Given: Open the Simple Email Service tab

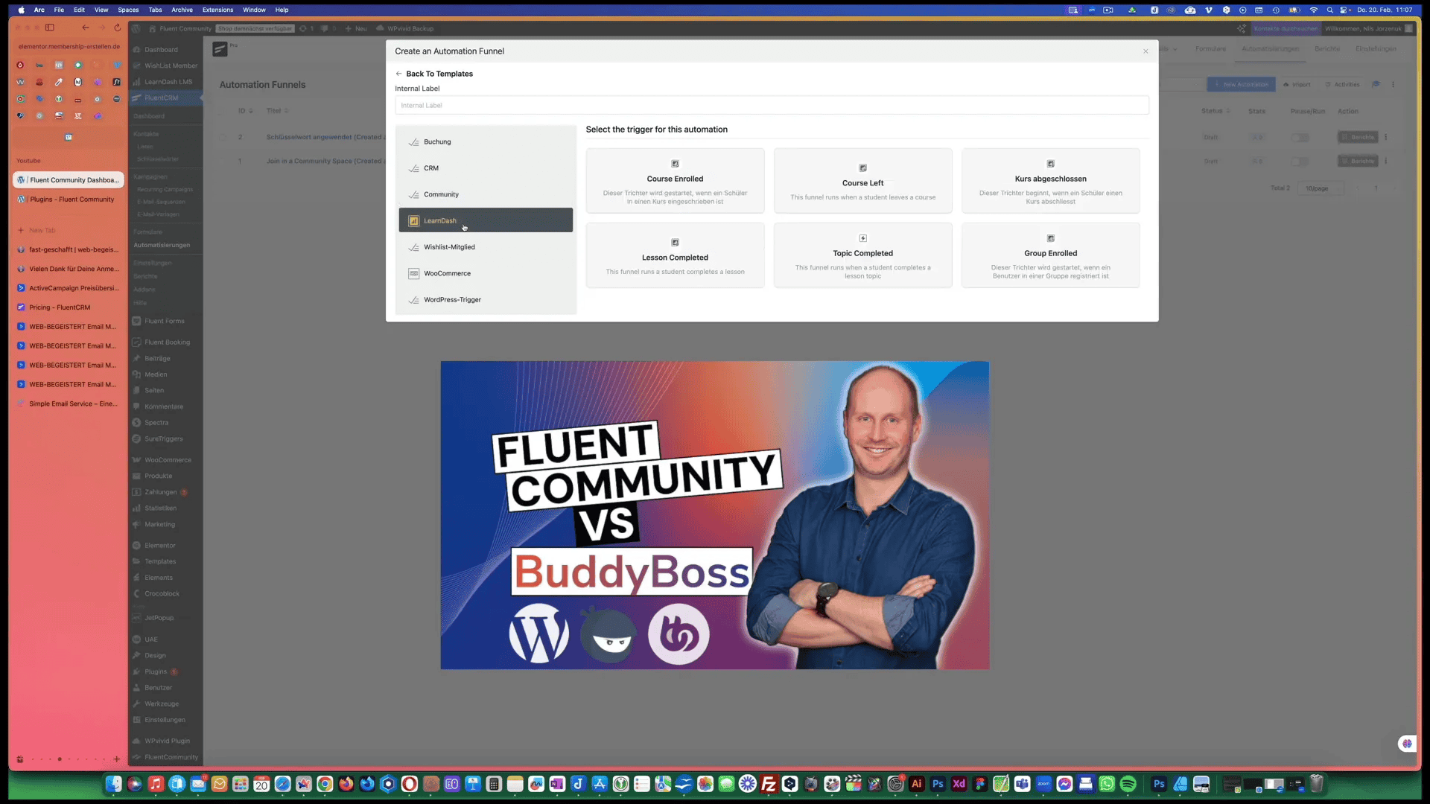Looking at the screenshot, I should pyautogui.click(x=69, y=403).
